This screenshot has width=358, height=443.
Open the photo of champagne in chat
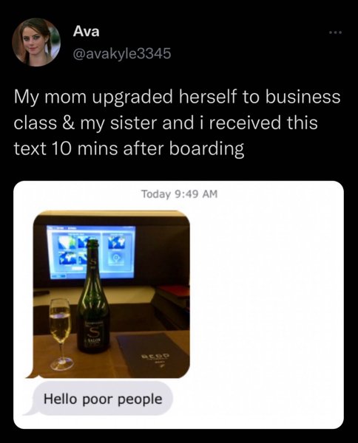point(112,295)
